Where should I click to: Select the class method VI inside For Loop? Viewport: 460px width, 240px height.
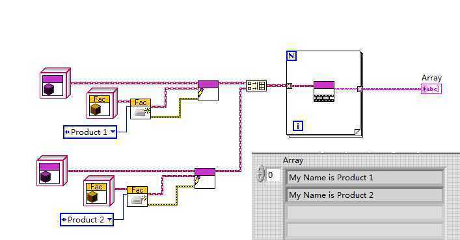click(324, 91)
